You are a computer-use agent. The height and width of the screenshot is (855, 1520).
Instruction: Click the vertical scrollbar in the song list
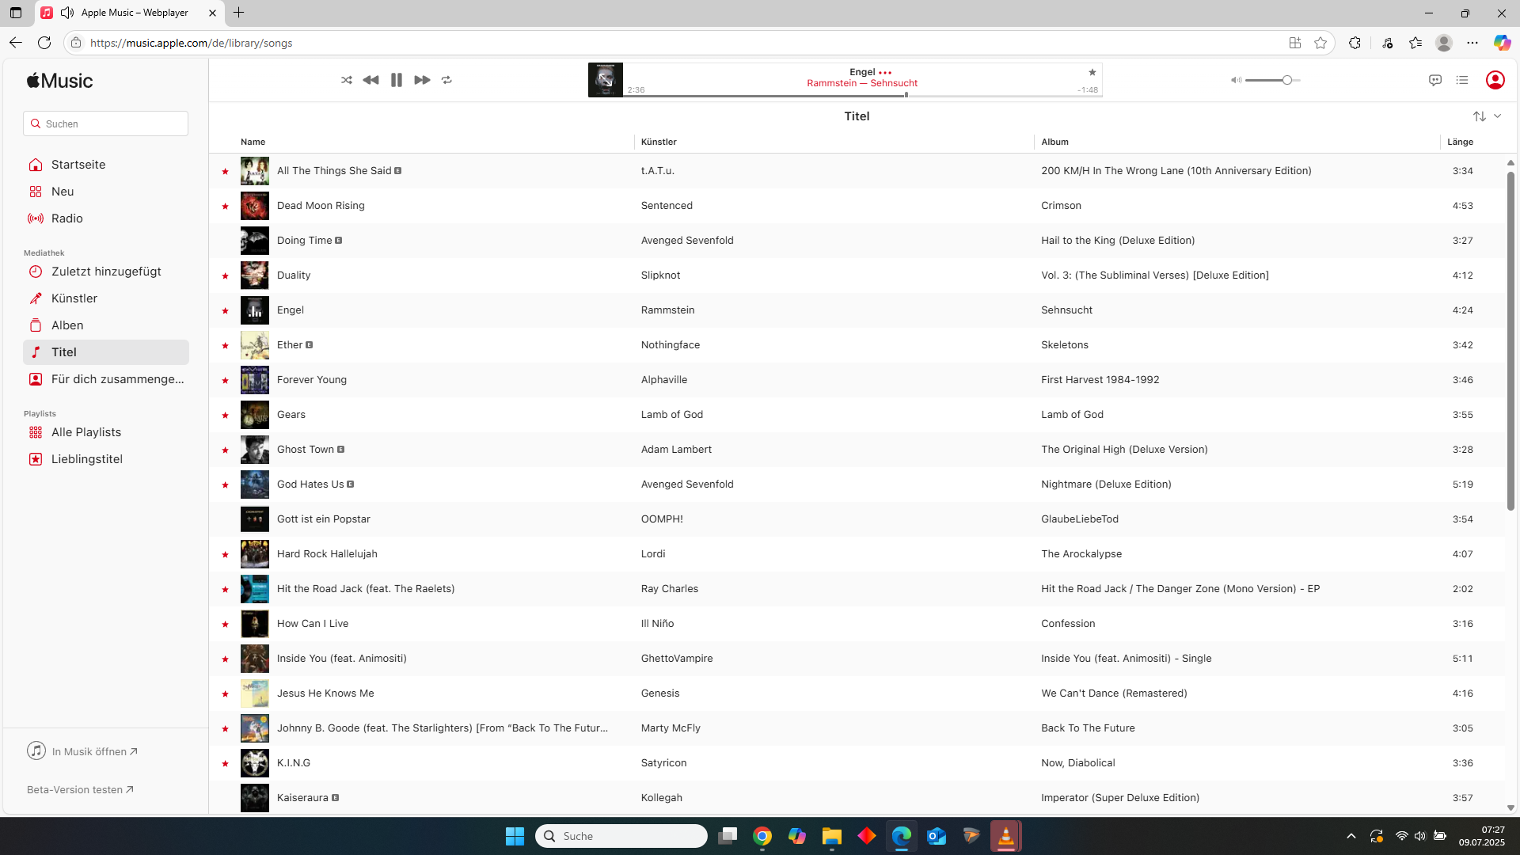(x=1510, y=340)
